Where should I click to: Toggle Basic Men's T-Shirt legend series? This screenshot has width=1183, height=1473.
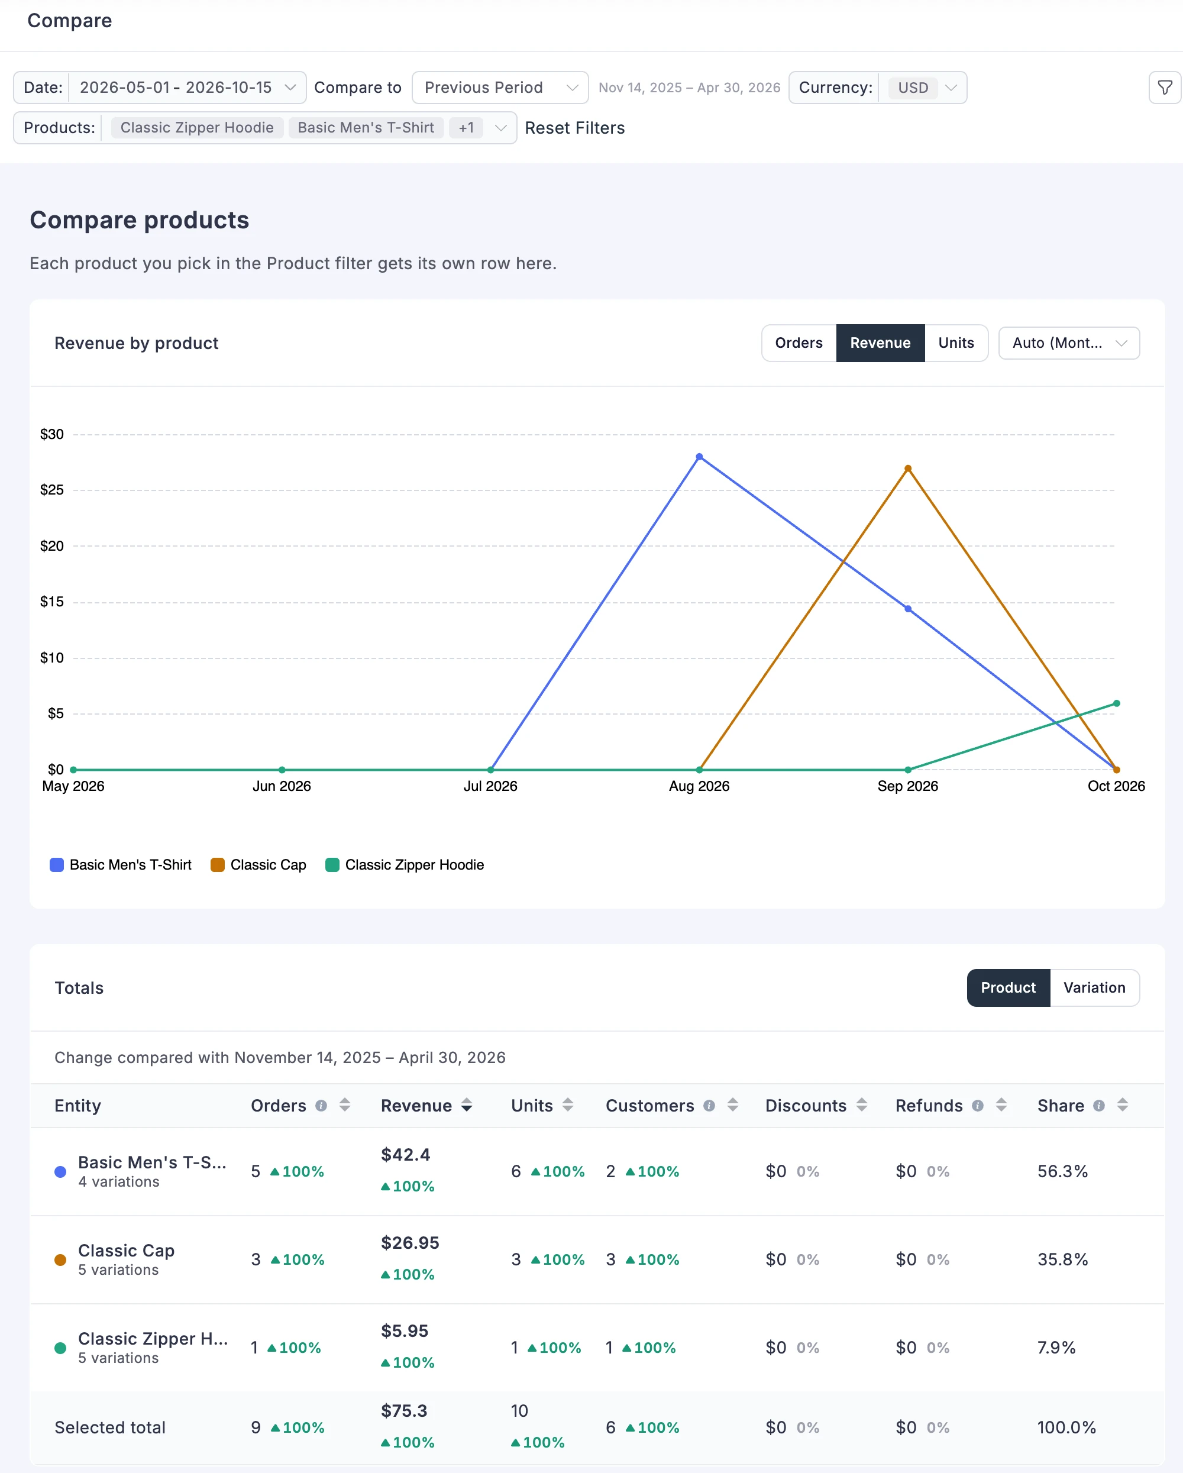pos(121,865)
